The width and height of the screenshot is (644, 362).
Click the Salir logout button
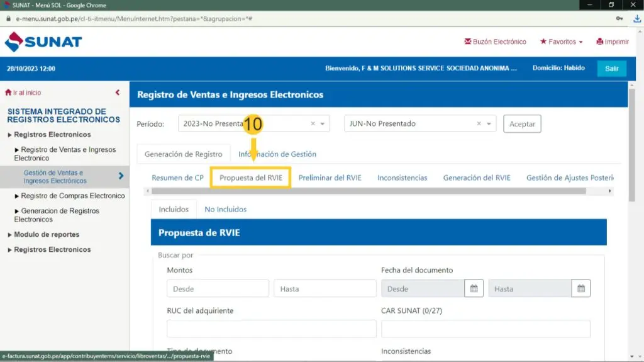(611, 69)
